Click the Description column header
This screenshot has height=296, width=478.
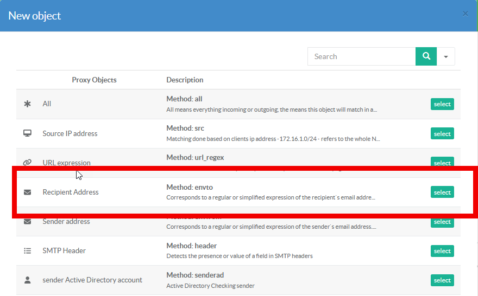pyautogui.click(x=185, y=80)
